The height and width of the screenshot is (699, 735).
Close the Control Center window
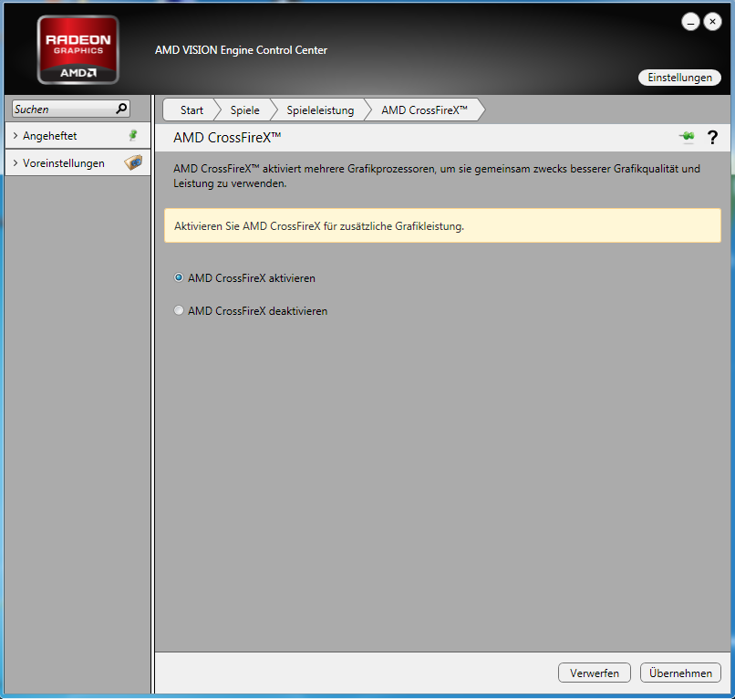(x=712, y=22)
